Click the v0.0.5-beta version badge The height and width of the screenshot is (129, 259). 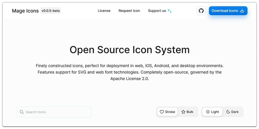(51, 11)
